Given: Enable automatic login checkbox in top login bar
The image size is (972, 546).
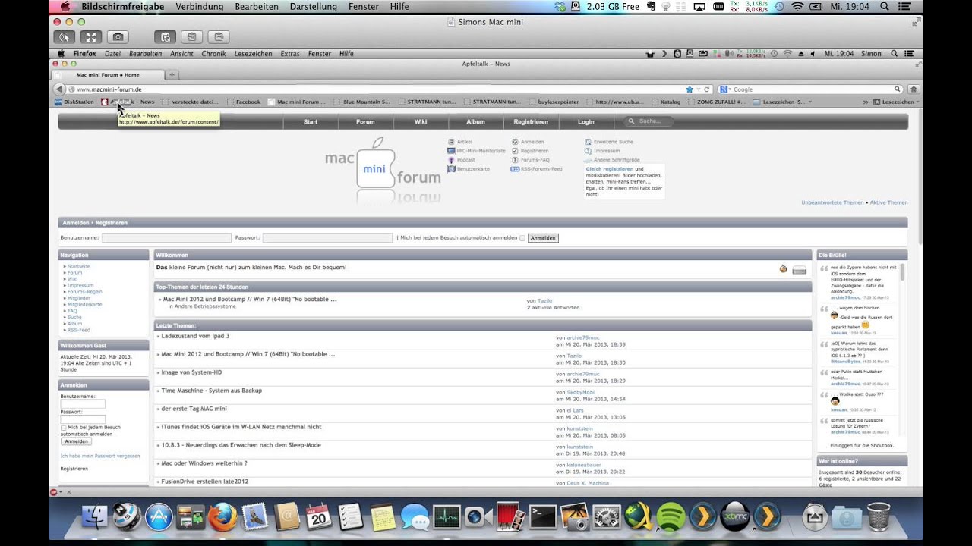Looking at the screenshot, I should pos(522,238).
